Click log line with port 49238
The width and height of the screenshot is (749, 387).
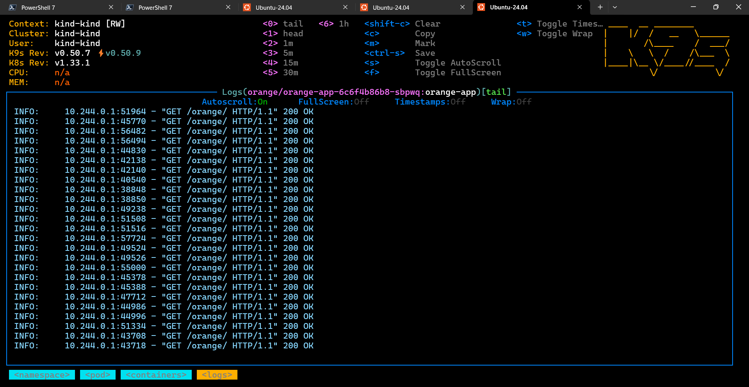pyautogui.click(x=164, y=209)
